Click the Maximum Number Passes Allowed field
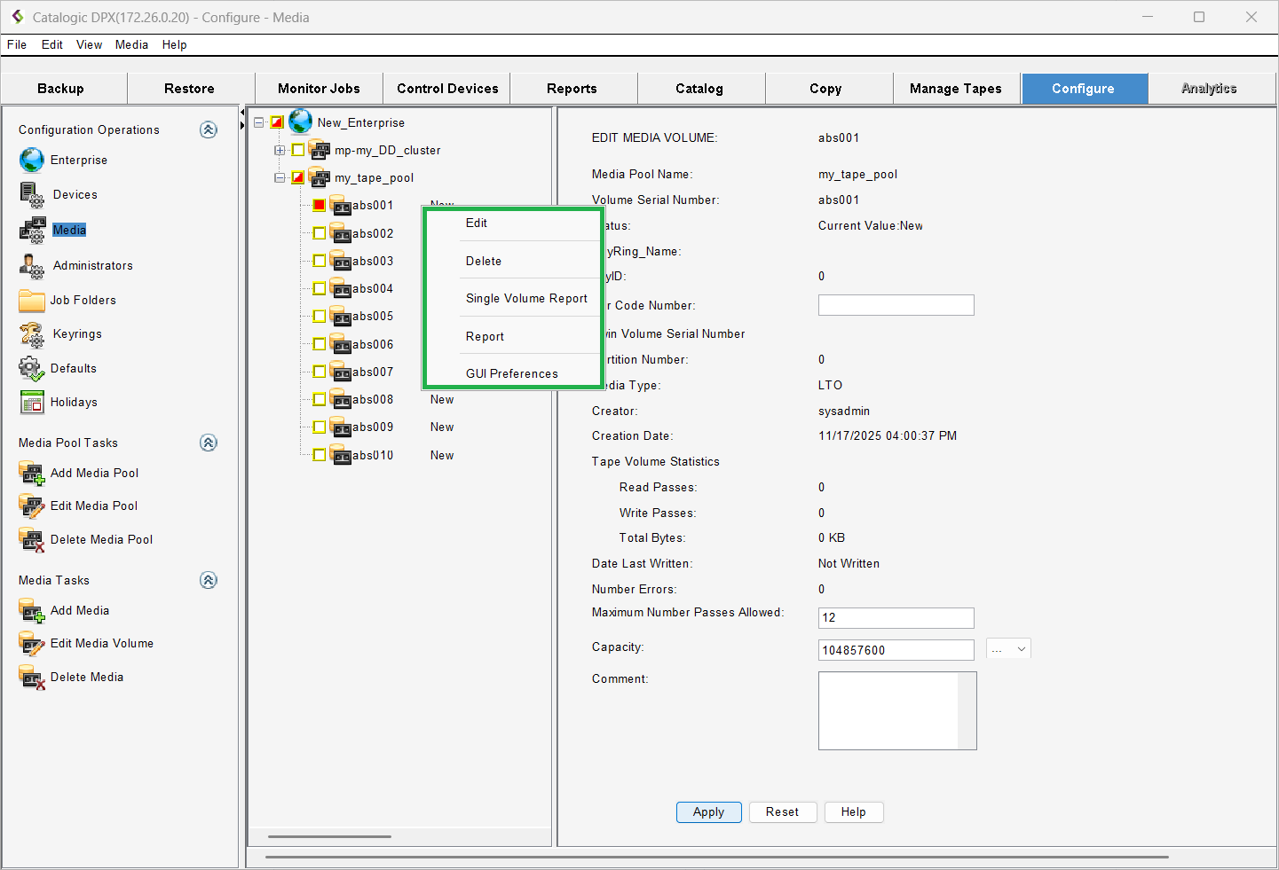1279x870 pixels. pos(896,617)
